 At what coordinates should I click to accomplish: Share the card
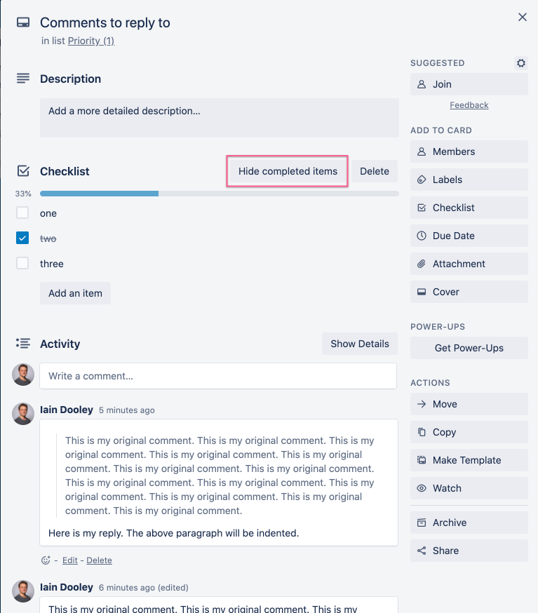coord(469,551)
